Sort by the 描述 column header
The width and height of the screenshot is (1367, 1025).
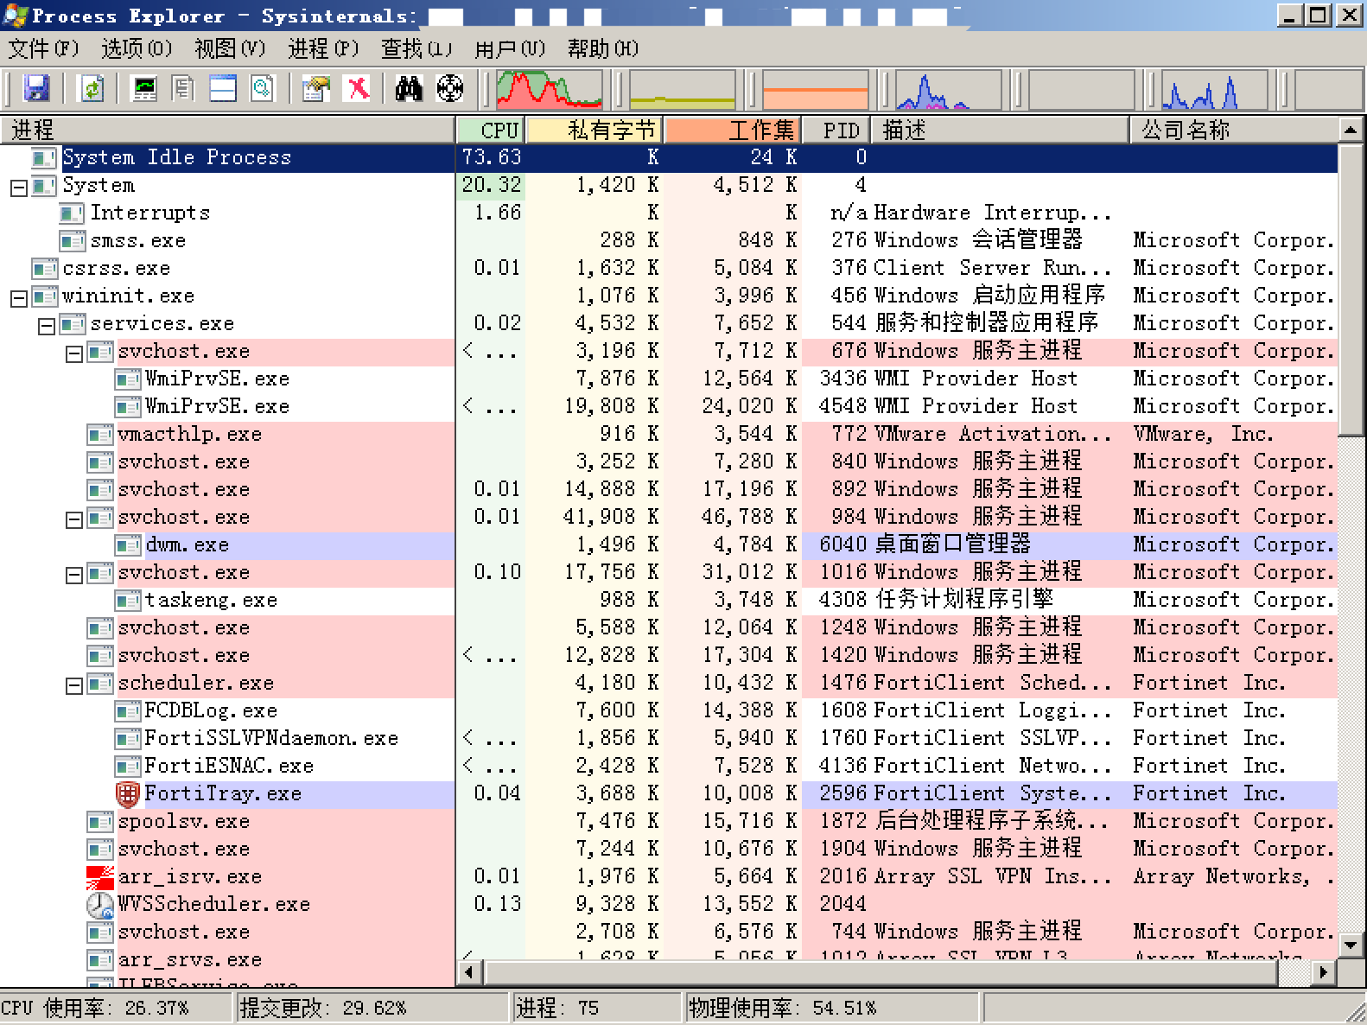[x=1001, y=131]
